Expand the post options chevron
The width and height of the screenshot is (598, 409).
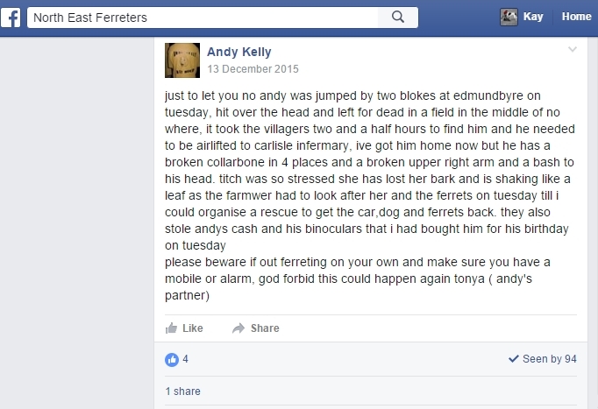coord(573,49)
